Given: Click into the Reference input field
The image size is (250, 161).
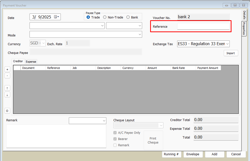Looking at the screenshot, I should [203, 26].
